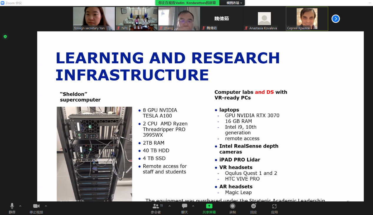Select foreign secretary Yan video thumbnail

pos(94,19)
